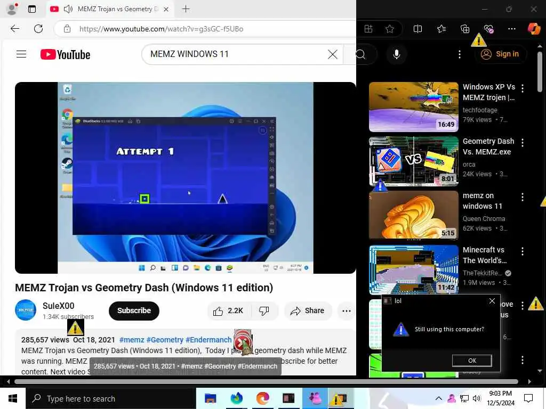
Task: Click the Type here to search box
Action: (111, 398)
